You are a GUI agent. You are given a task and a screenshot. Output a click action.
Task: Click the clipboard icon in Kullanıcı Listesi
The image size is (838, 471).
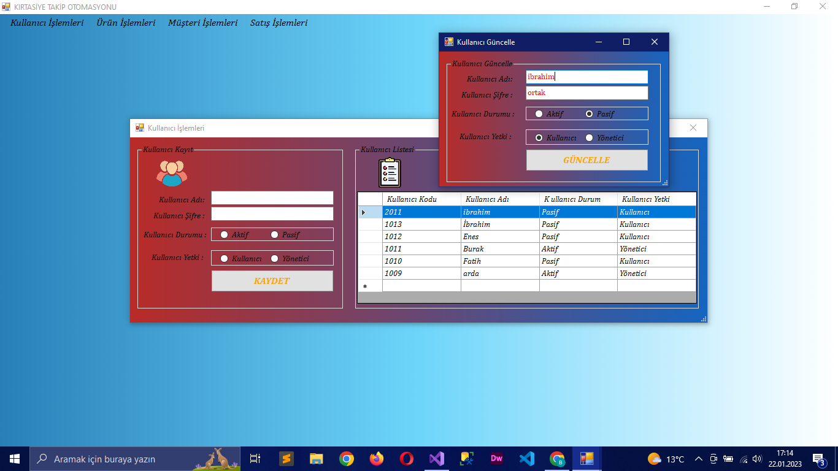pos(390,172)
